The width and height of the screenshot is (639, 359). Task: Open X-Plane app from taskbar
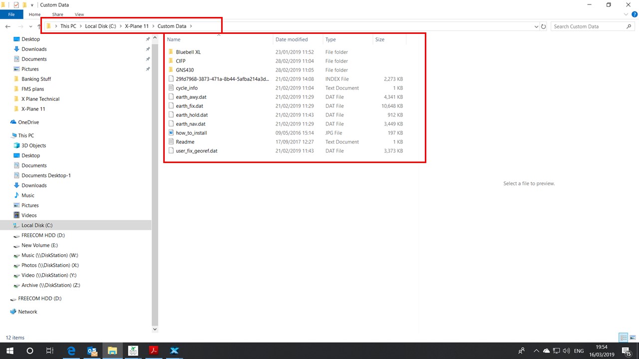(x=175, y=351)
